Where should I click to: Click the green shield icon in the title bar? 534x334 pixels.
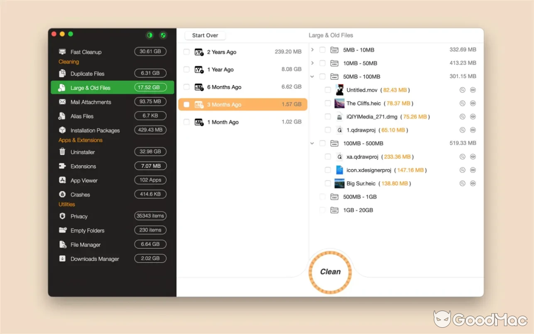(x=163, y=35)
